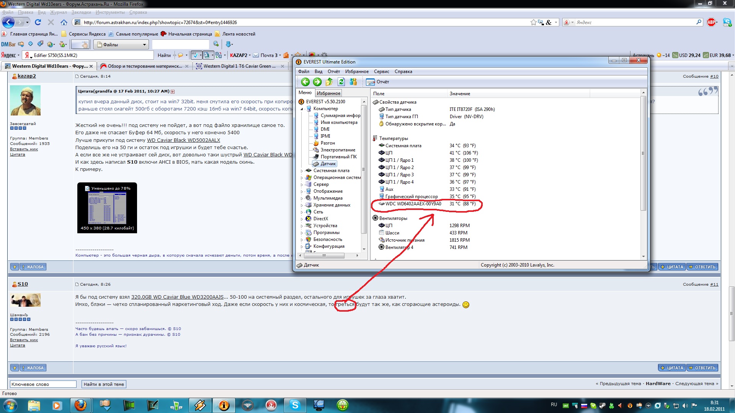The image size is (735, 413).
Task: Click ОТВЕТИТЬ button under S10's post
Action: tap(702, 368)
